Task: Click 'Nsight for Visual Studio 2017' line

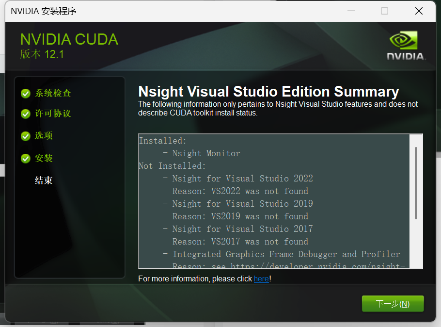Action: [x=242, y=229]
